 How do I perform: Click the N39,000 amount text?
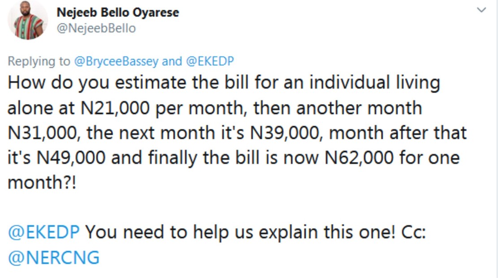[x=285, y=133]
